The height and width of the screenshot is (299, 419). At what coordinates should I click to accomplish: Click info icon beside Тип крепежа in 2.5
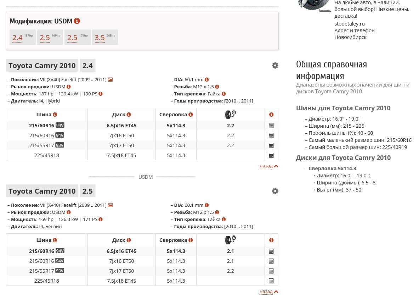[x=223, y=219]
